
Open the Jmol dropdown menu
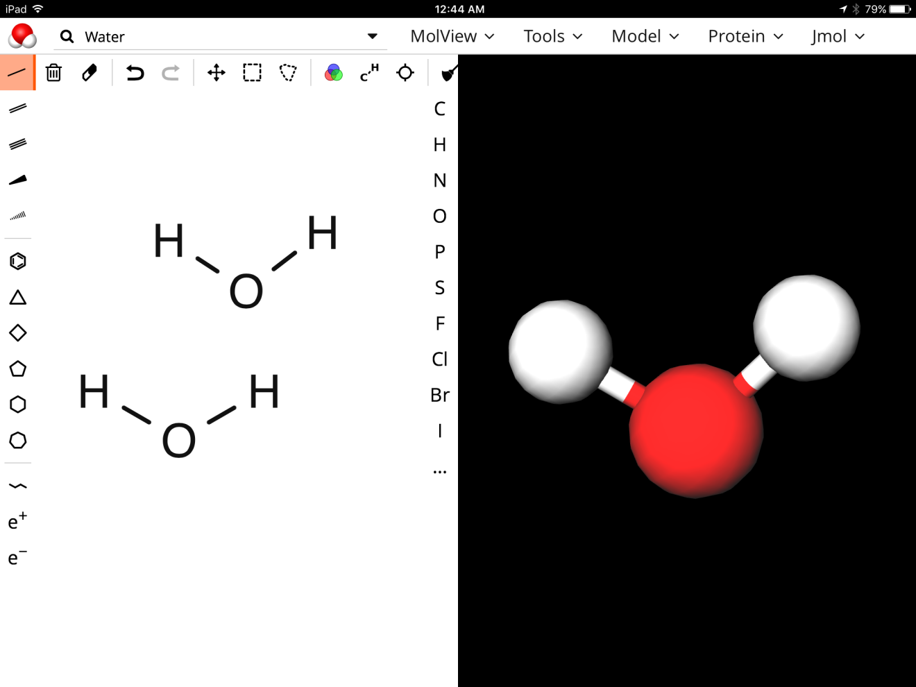coord(838,36)
